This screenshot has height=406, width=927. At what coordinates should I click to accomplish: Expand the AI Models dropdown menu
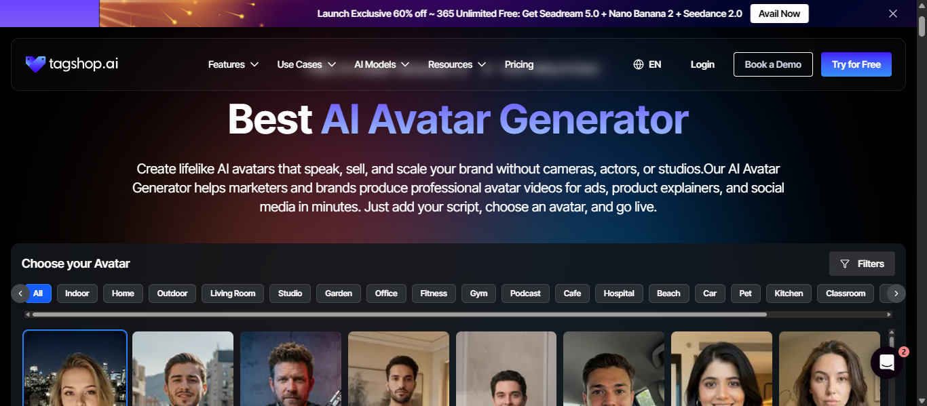(x=382, y=64)
